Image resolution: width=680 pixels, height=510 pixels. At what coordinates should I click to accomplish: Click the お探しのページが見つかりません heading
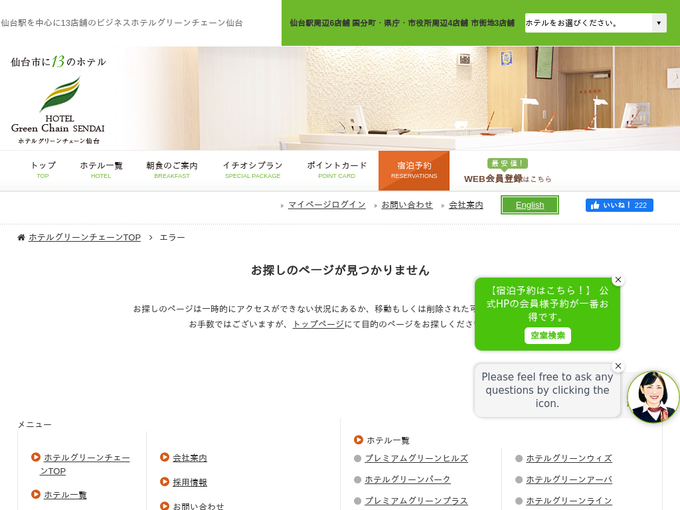[x=341, y=270]
